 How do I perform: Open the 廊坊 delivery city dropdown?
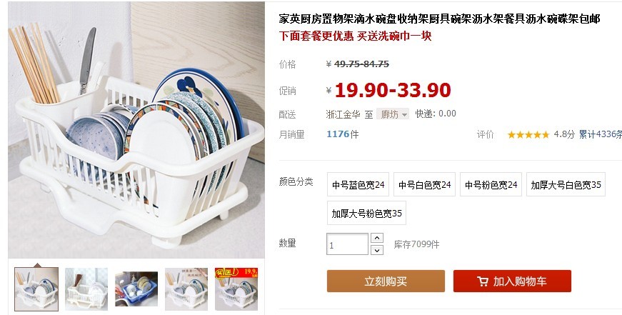[x=393, y=114]
